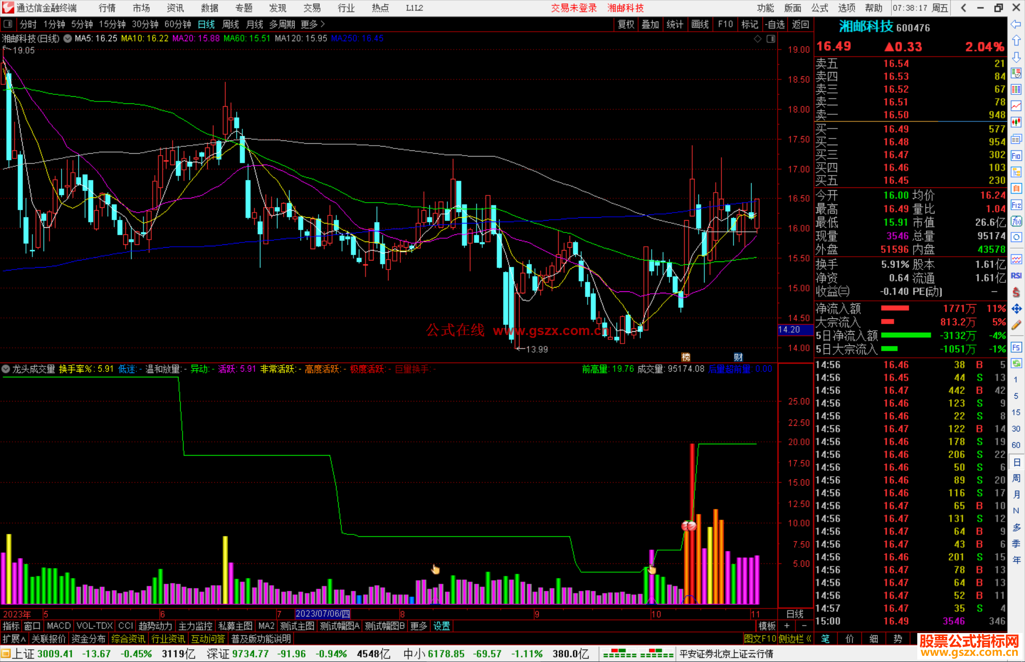The image size is (1025, 662).
Task: Toggle the panel layout square at chart top-right
Action: 771,39
